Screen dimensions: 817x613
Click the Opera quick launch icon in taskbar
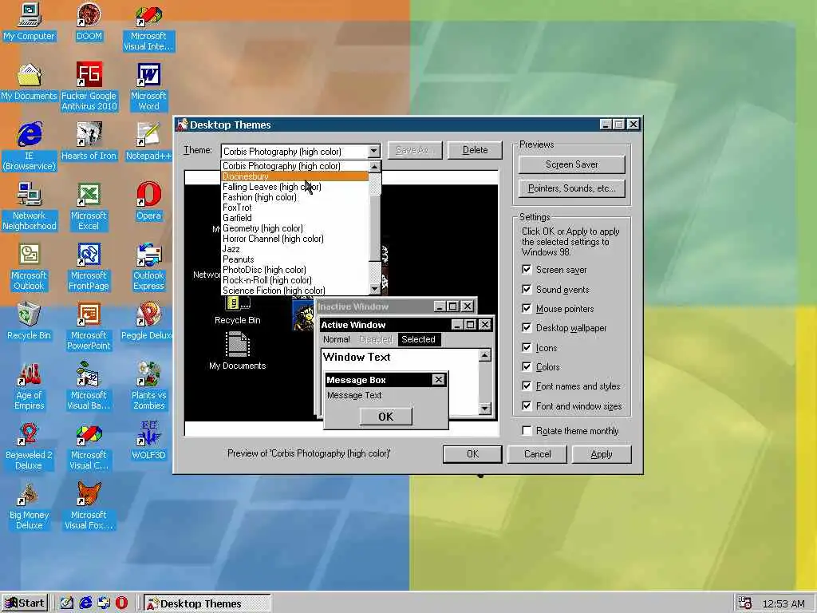[x=121, y=603]
